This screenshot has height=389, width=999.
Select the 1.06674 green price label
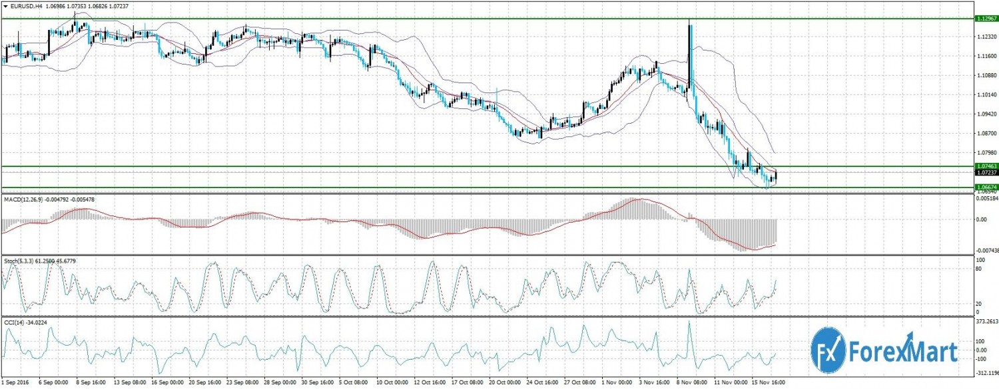coord(985,188)
